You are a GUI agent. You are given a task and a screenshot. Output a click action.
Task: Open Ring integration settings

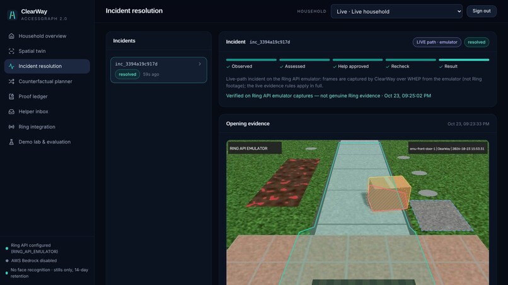click(x=47, y=127)
